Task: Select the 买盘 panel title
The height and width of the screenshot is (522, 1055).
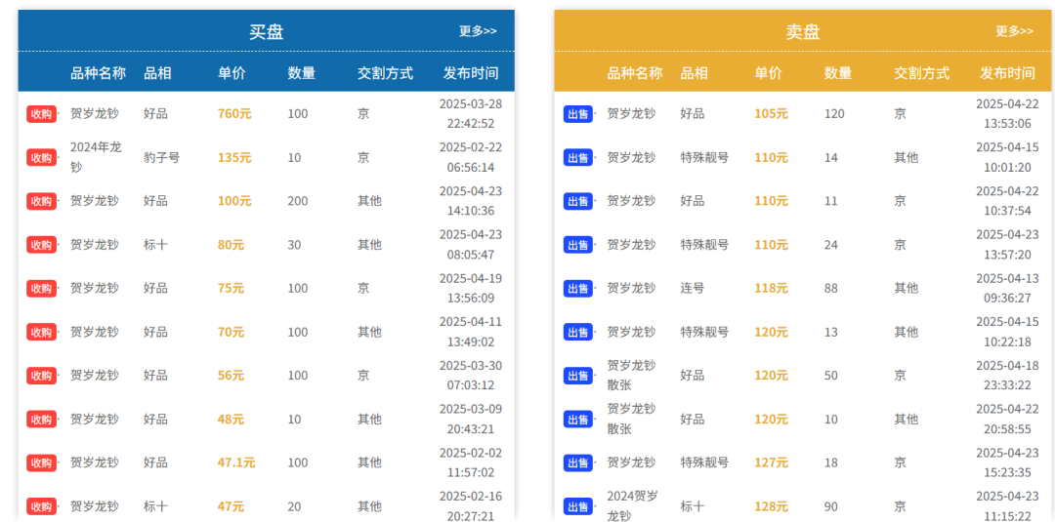Action: pyautogui.click(x=267, y=31)
